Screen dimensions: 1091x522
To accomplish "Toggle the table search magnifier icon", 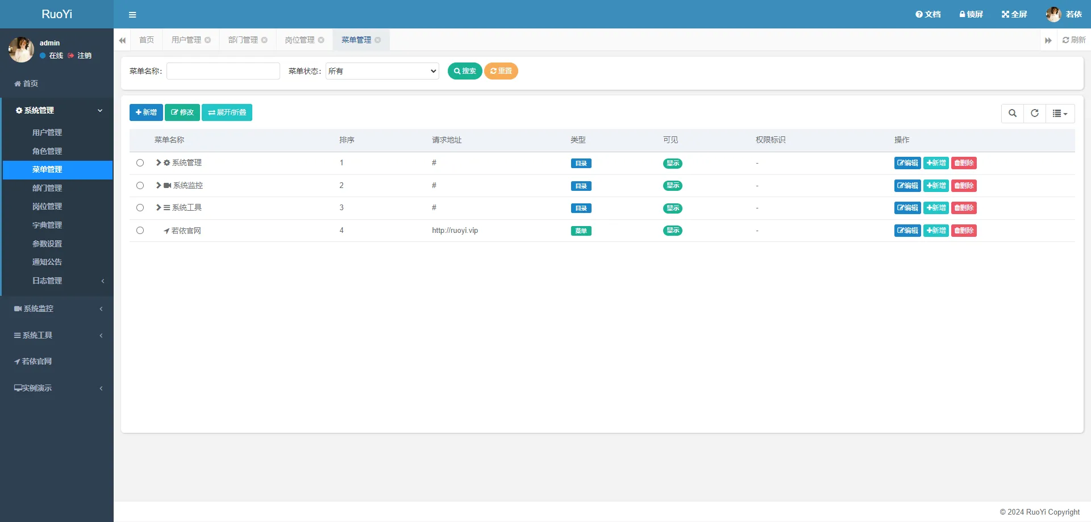I will pyautogui.click(x=1013, y=113).
